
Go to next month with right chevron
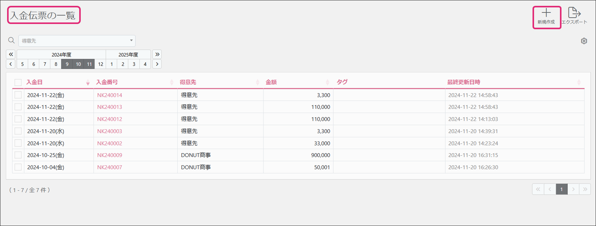pos(157,64)
